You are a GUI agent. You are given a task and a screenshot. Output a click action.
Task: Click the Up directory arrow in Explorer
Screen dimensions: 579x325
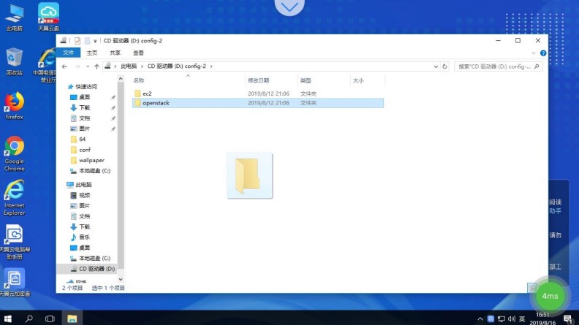96,66
